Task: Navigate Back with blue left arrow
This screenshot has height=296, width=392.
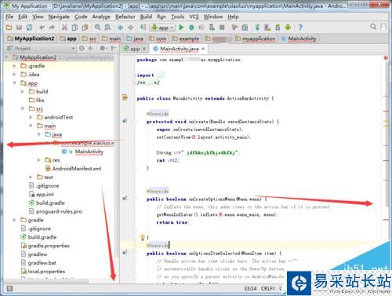Action: 120,27
